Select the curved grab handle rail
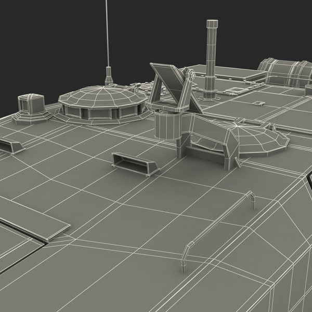Image resolution: width=312 pixels, height=312 pixels. tap(218, 224)
